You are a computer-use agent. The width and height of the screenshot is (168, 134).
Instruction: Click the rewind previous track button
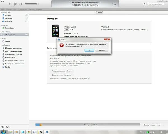pyautogui.click(x=10, y=4)
